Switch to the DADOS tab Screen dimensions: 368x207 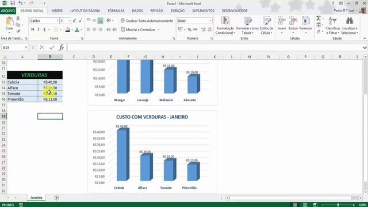[x=137, y=11]
